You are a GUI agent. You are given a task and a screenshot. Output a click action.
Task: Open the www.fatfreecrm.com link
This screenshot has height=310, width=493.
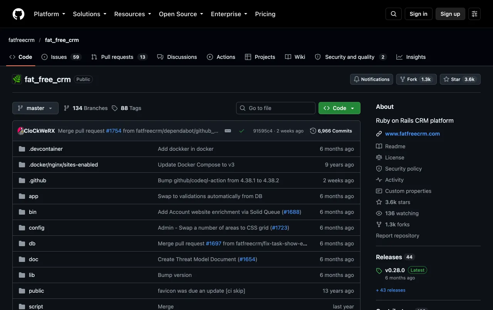(x=413, y=134)
